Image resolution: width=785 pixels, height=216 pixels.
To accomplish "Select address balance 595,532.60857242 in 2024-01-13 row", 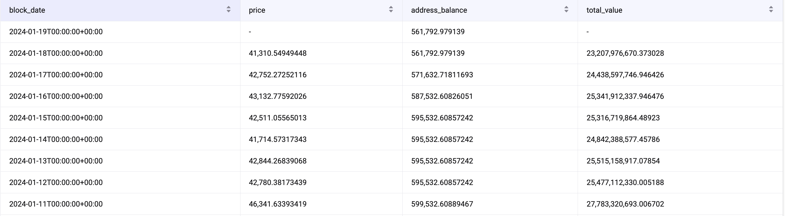I will coord(442,161).
